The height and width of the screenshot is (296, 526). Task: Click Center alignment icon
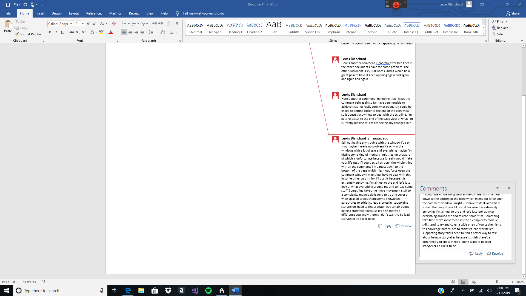130,32
